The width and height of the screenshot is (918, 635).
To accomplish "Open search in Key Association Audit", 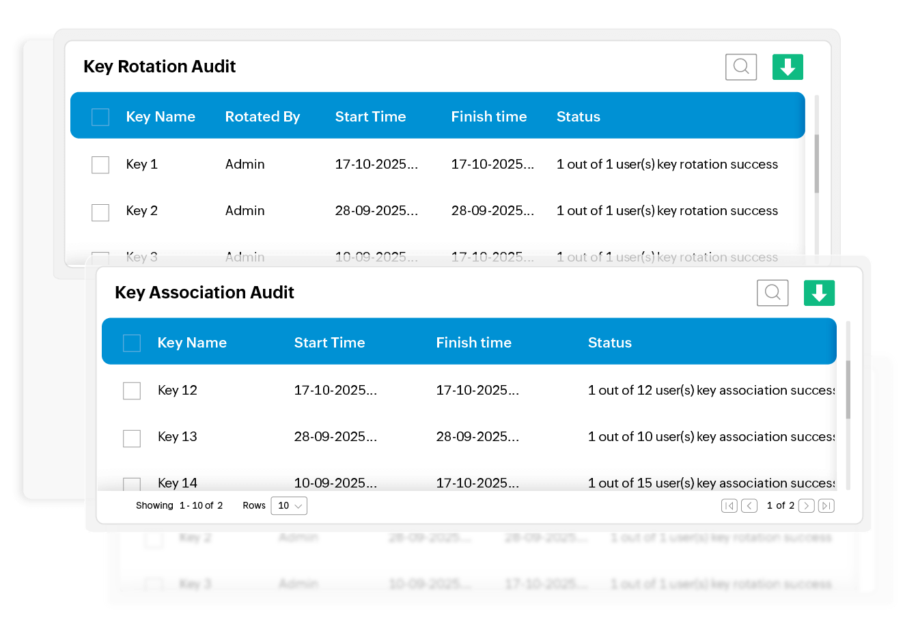I will pos(773,293).
